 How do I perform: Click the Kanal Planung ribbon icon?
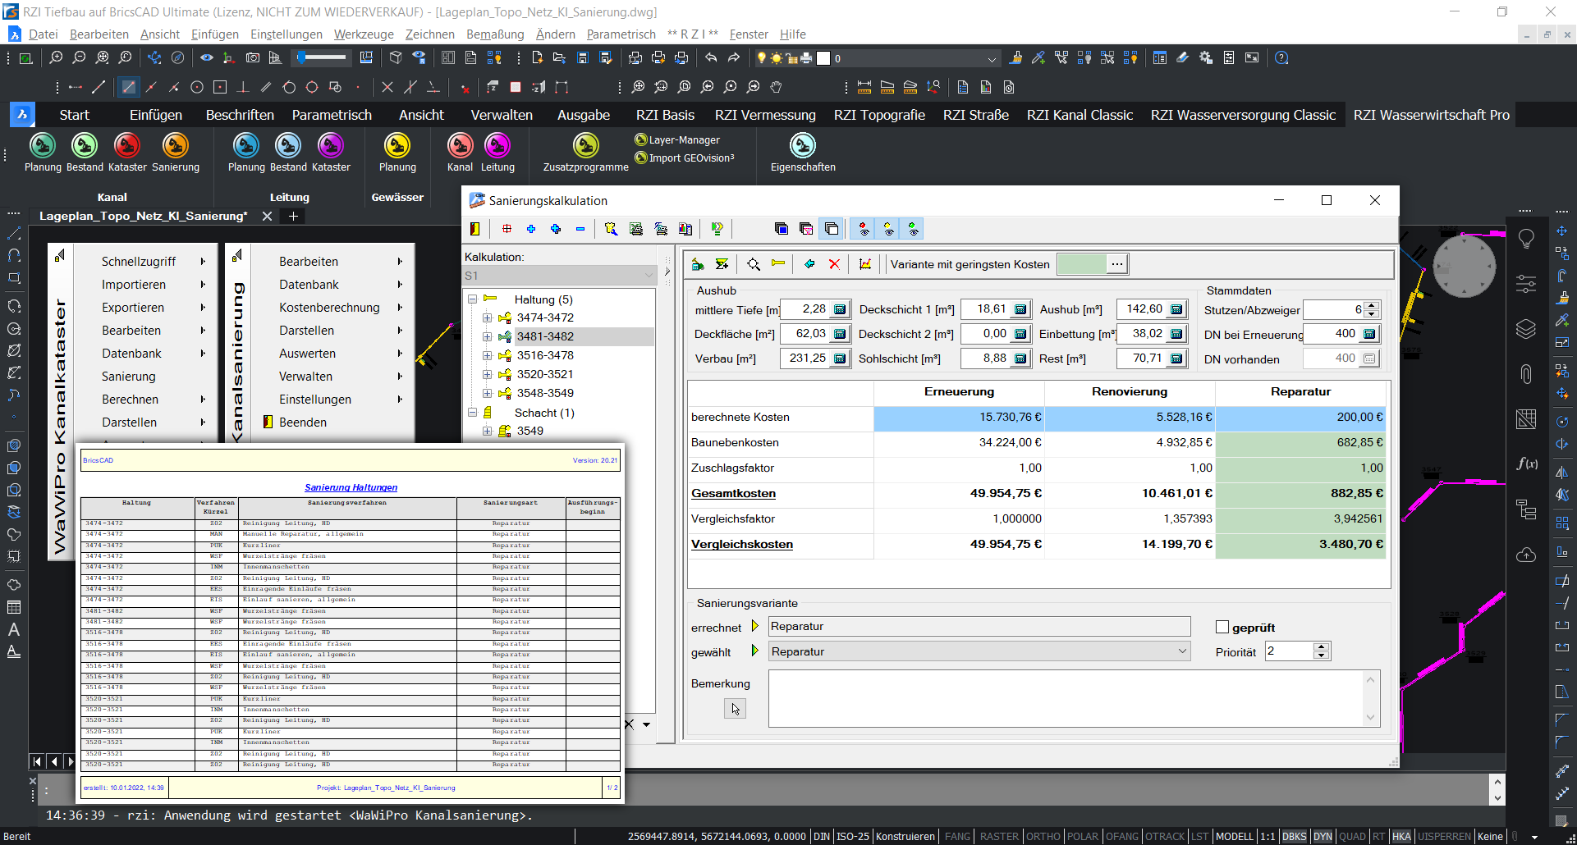[x=43, y=146]
